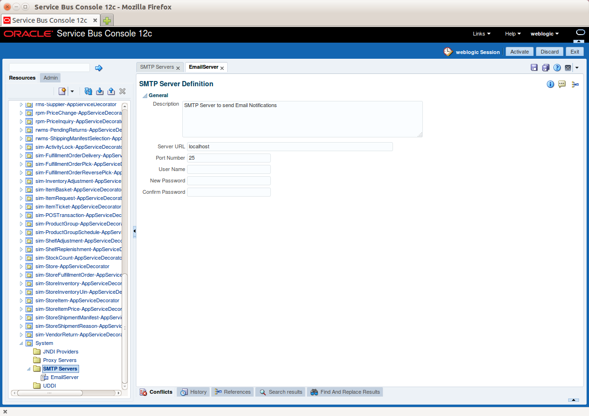
Task: Expand rms-Supplier-AppServiceDecorator node
Action: pos(21,104)
